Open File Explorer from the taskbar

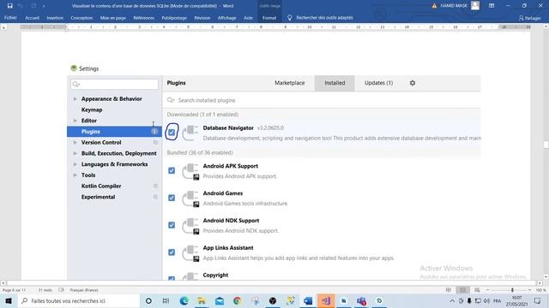pos(202,300)
